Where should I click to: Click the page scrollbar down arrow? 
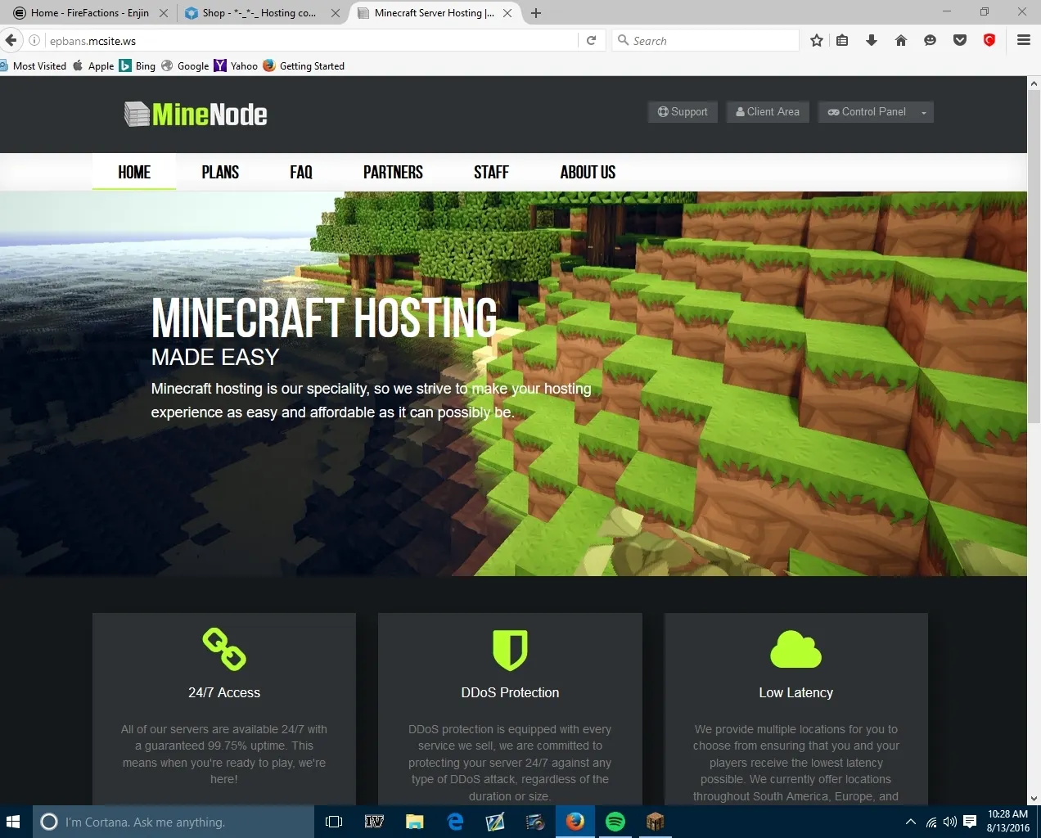1034,798
